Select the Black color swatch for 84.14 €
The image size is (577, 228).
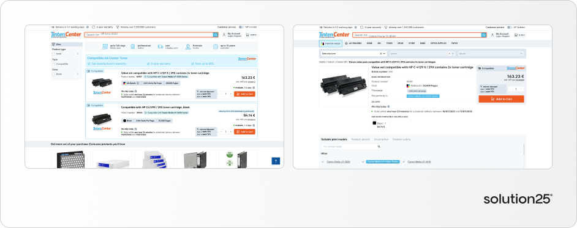[380, 125]
